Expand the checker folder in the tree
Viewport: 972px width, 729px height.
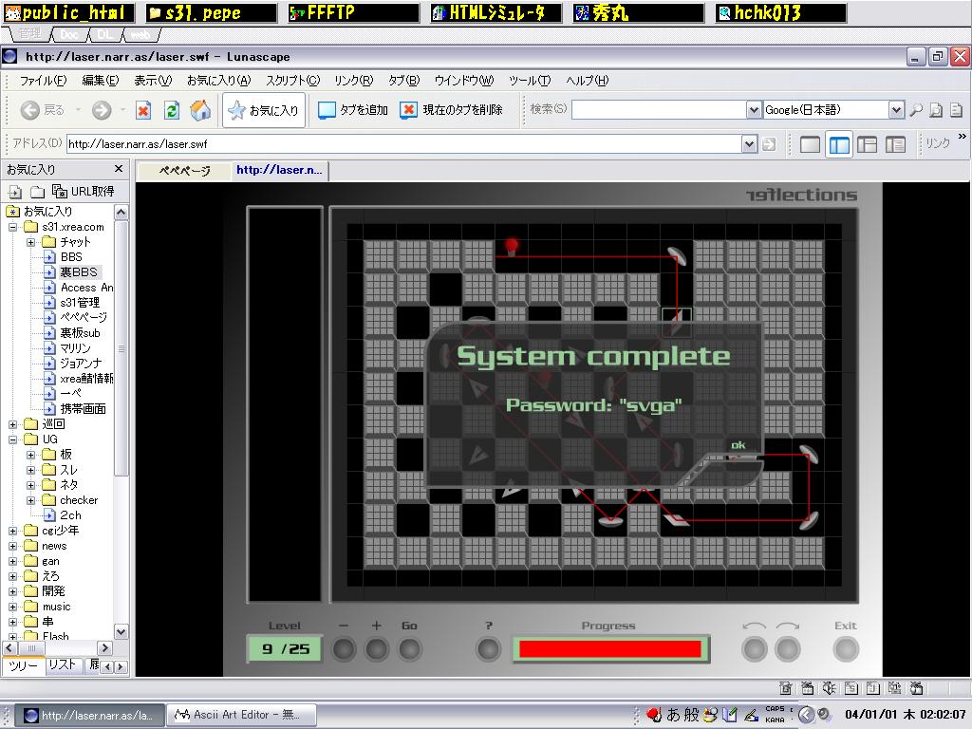point(30,500)
